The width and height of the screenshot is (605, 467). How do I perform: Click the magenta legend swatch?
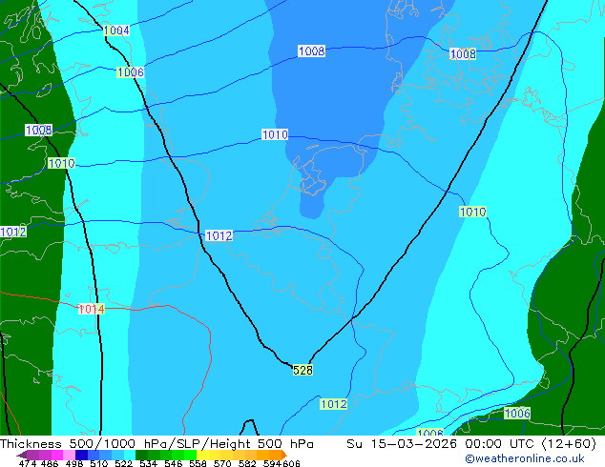(57, 455)
